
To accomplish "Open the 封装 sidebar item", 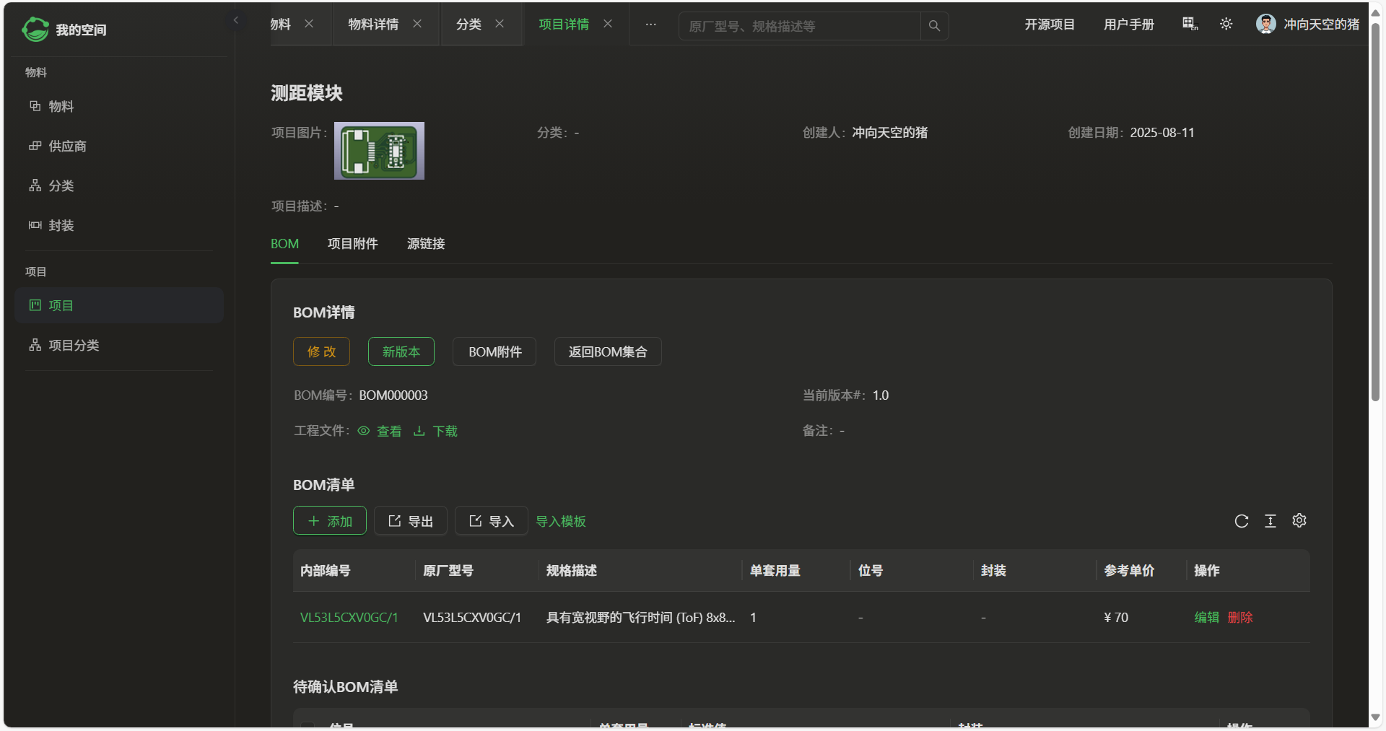I will pos(61,226).
